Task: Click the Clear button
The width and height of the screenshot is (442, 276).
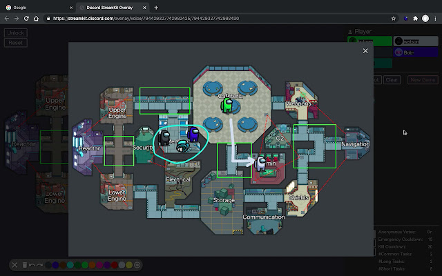Action: click(x=392, y=80)
